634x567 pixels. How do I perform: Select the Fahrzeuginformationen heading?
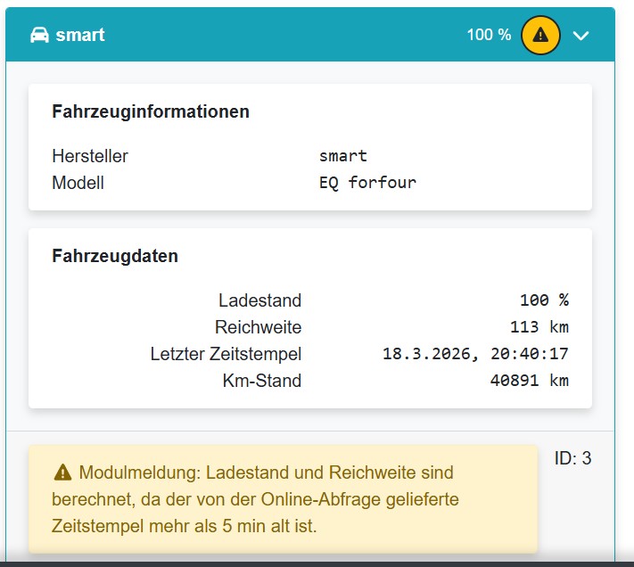point(151,111)
